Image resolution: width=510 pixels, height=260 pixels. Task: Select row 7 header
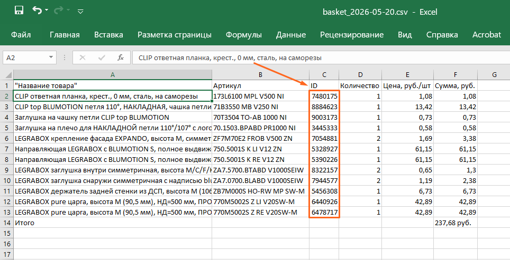coord(6,149)
